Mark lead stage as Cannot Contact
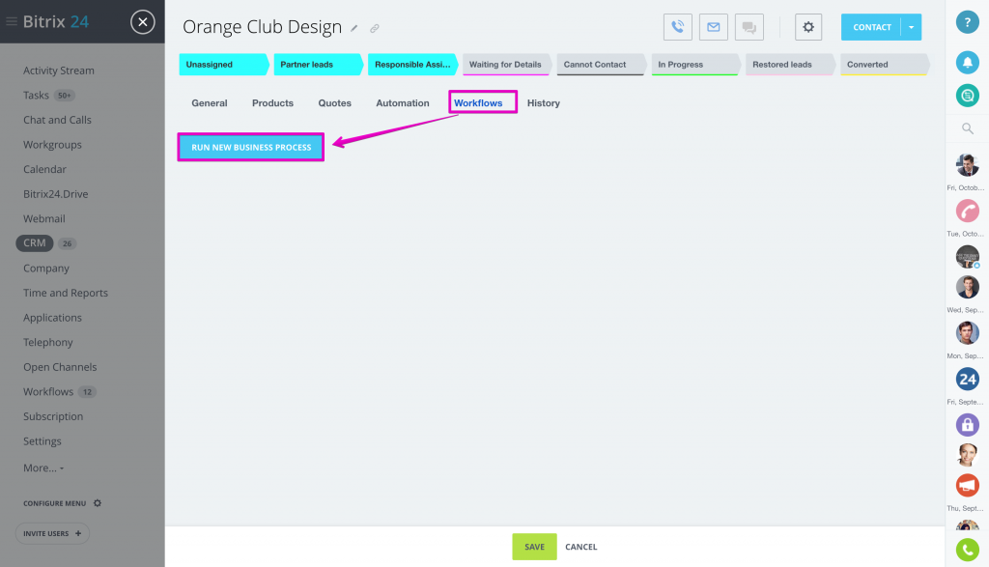This screenshot has height=567, width=989. coord(601,65)
